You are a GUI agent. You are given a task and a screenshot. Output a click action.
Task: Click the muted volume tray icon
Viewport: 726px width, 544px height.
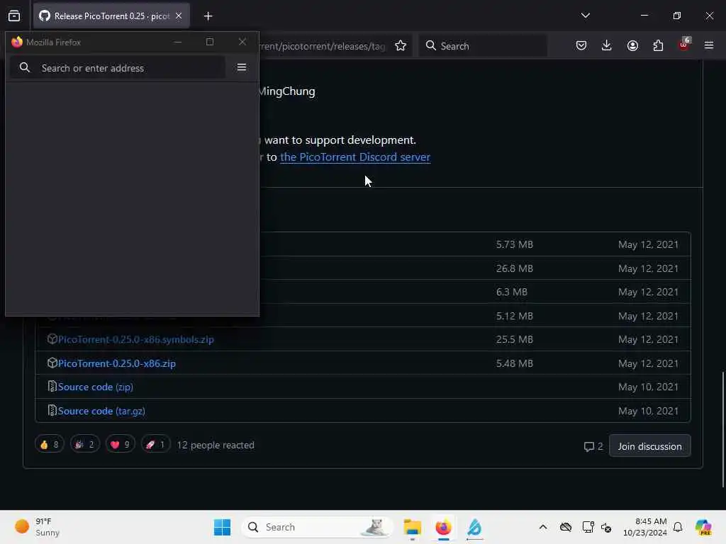[606, 527]
